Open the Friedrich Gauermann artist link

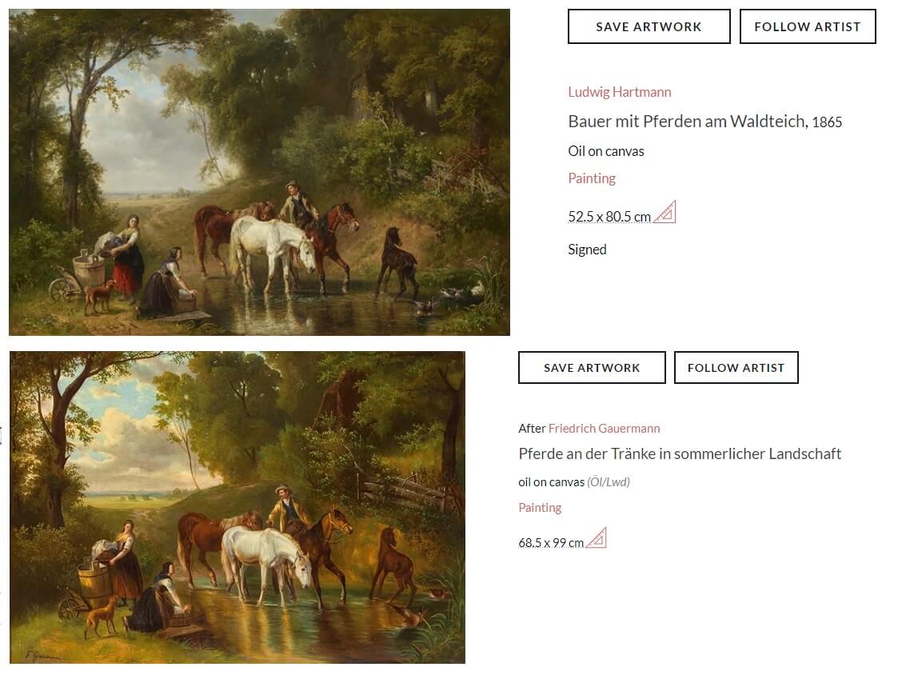click(604, 429)
